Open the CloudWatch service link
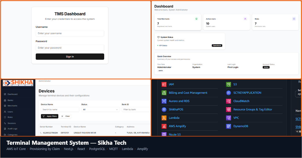Image resolution: width=302 pixels, height=158 pixels. pos(241,101)
